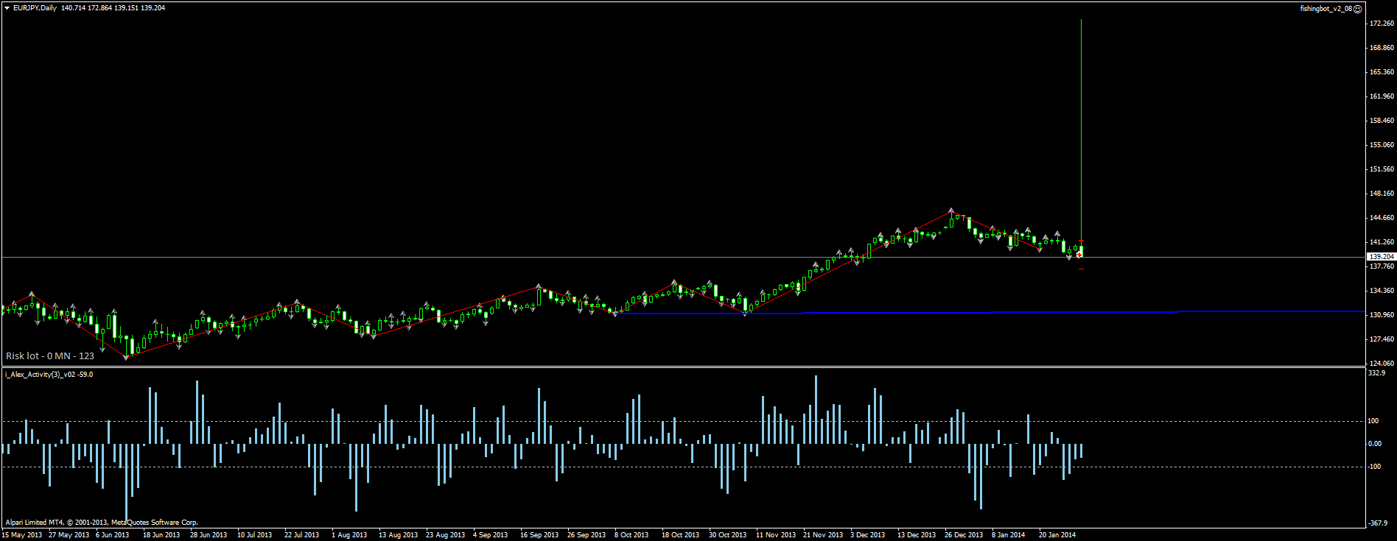Click the 30 Oct 2013 date label
Screen dimensions: 1397x541
[x=728, y=535]
